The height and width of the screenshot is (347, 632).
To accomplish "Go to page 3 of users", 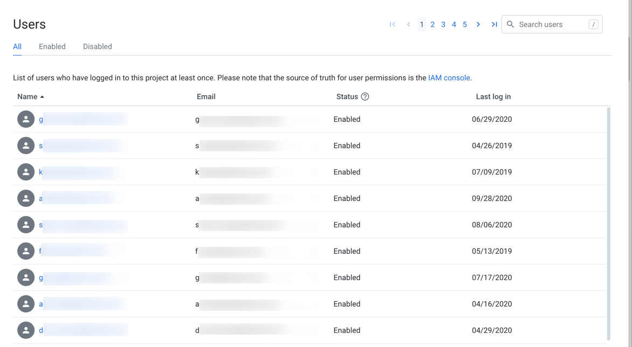I will tap(443, 24).
